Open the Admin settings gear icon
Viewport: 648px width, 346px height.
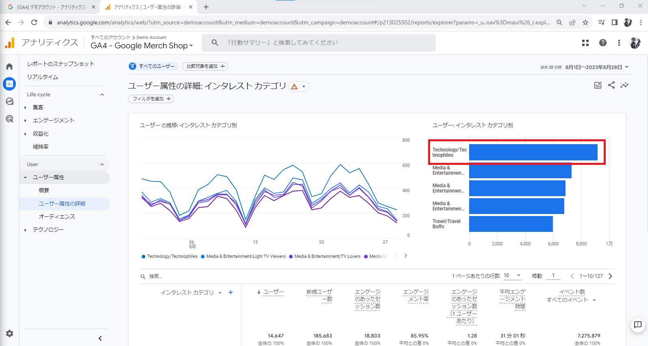click(9, 333)
